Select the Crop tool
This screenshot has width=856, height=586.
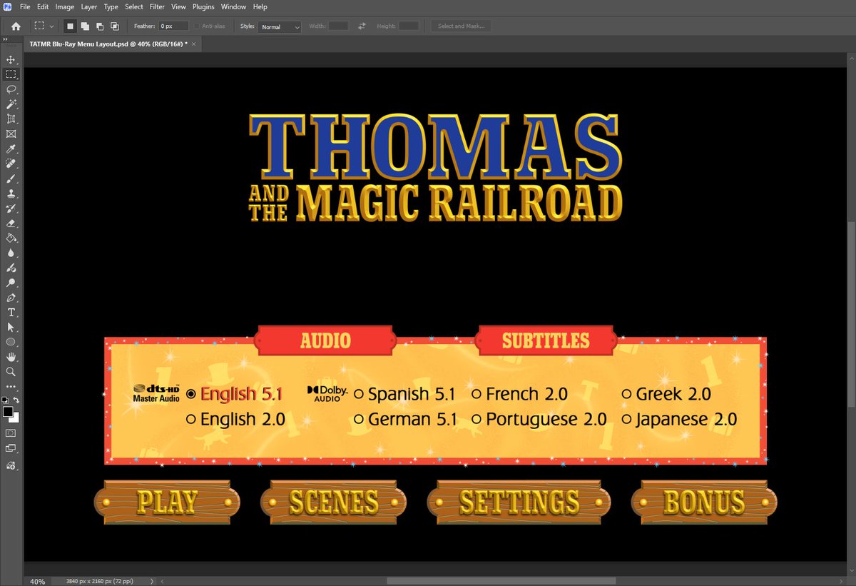point(11,118)
